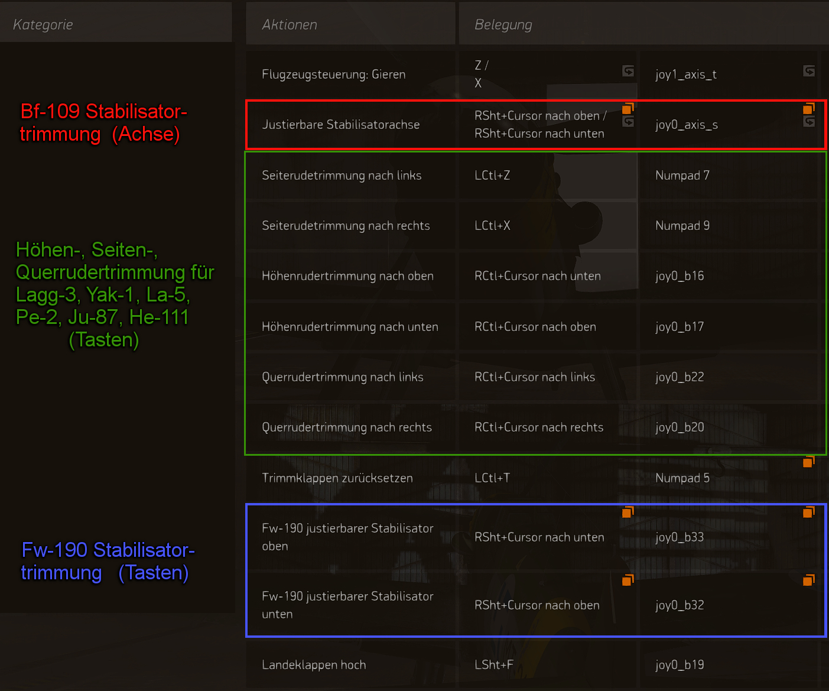The image size is (829, 691).
Task: Click orange icon in Fw-190 Stabilisator unten keyboard cell
Action: [x=628, y=580]
